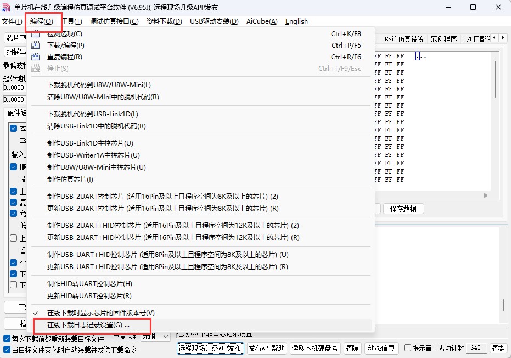Open the 调试仿真接口(G) menu
Viewport: 511px width, 358px height.
[114, 21]
